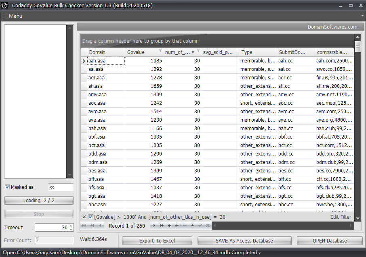
Task: Click the edit record triangle icon
Action: tap(192, 225)
